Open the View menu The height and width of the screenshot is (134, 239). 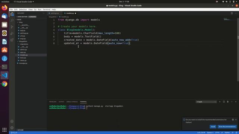pyautogui.click(x=30, y=9)
